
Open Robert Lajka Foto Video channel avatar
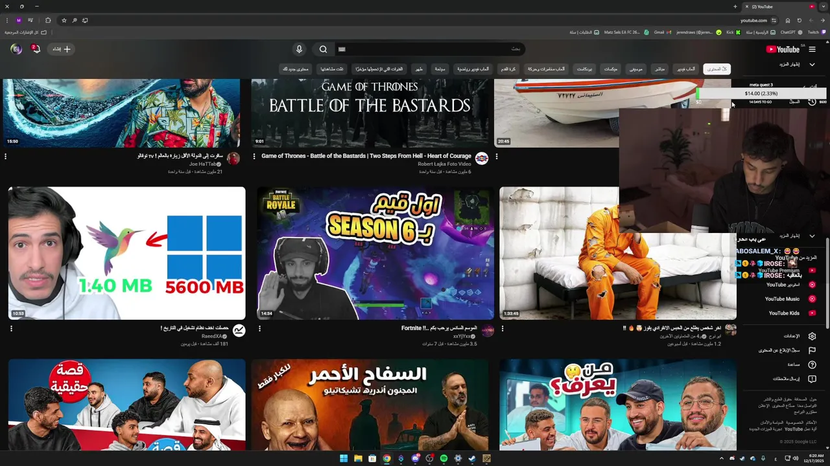(482, 159)
